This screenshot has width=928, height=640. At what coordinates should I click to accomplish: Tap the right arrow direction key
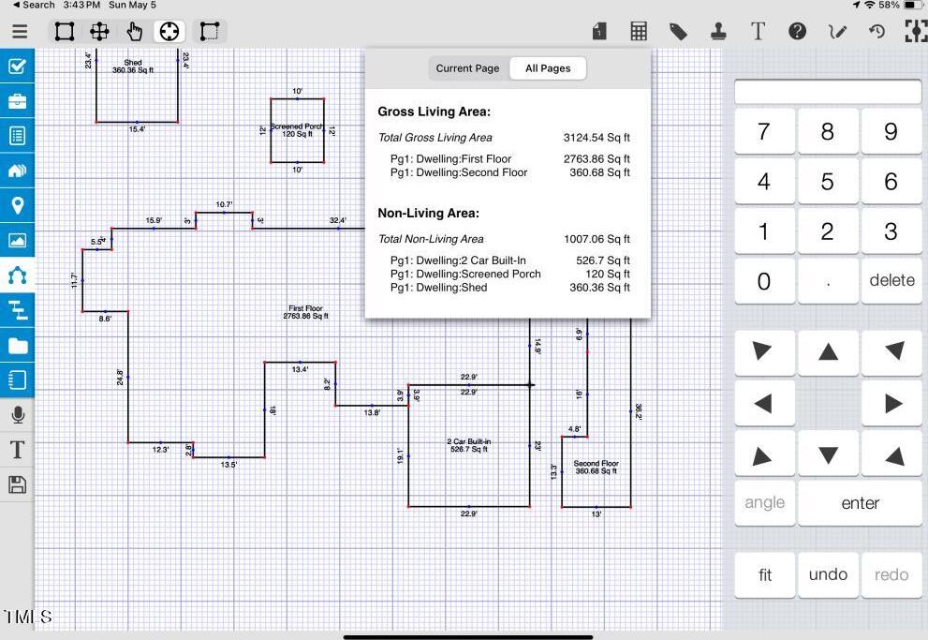tap(891, 404)
